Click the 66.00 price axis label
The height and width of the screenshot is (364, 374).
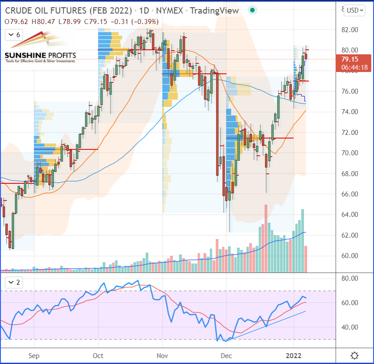pyautogui.click(x=350, y=194)
